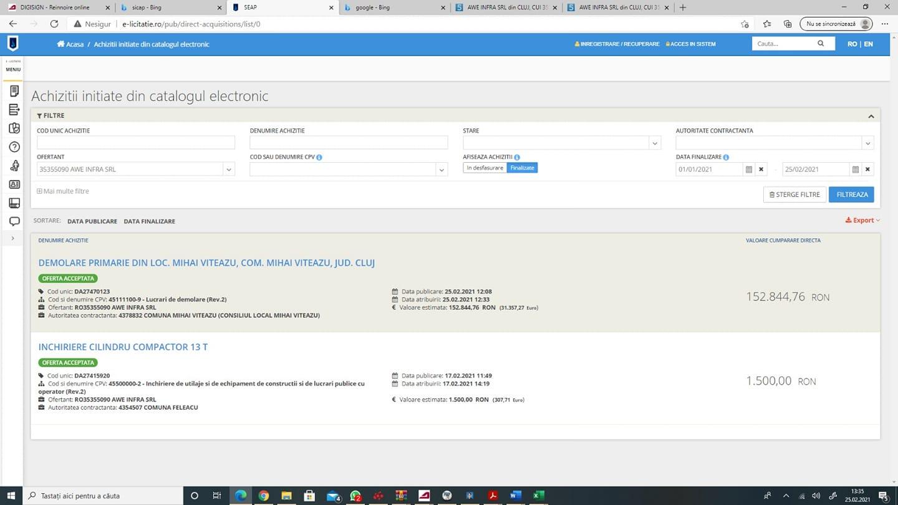The width and height of the screenshot is (898, 505).
Task: Click info icon next to Data Finalizare
Action: 727,158
